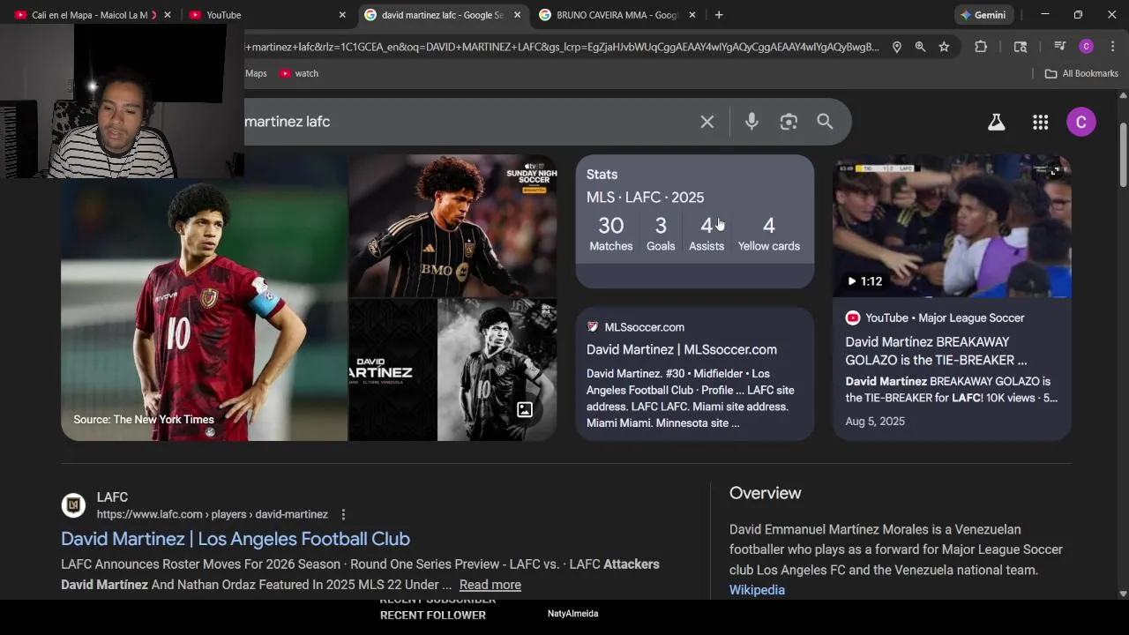Click the lafc.com players david-martinez URL
The width and height of the screenshot is (1129, 635).
click(x=212, y=514)
